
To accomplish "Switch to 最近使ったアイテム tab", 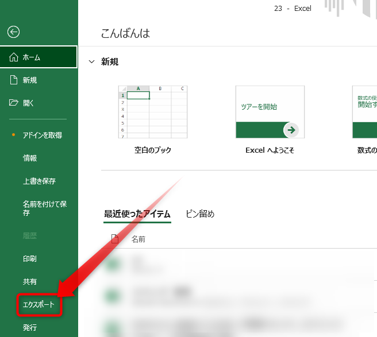I will click(137, 214).
